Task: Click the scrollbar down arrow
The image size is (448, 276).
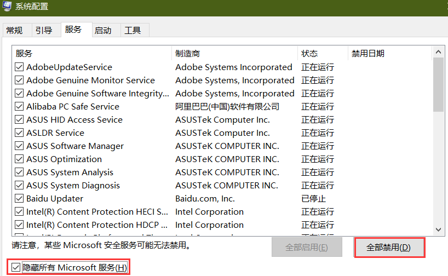Action: (438, 229)
